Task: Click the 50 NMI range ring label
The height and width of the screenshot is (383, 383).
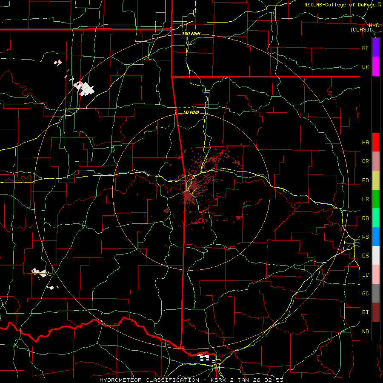Action: [191, 112]
